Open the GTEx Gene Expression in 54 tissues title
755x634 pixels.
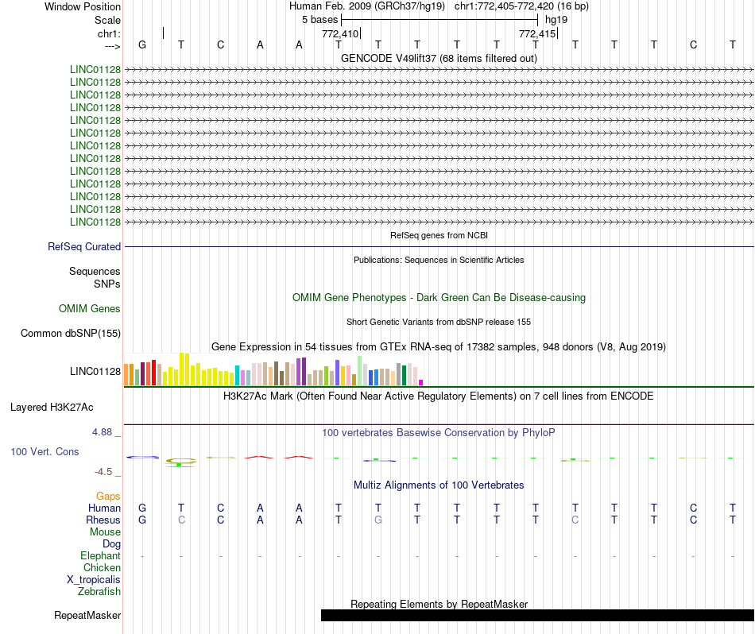(439, 346)
